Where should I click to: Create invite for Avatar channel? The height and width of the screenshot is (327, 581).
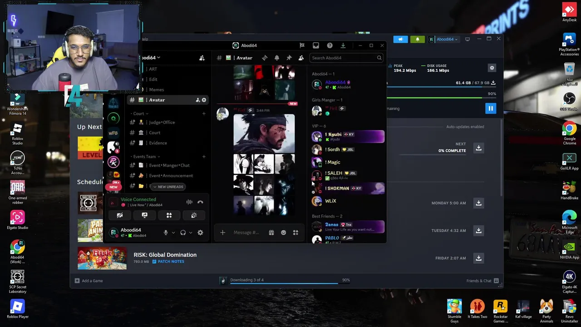(197, 100)
